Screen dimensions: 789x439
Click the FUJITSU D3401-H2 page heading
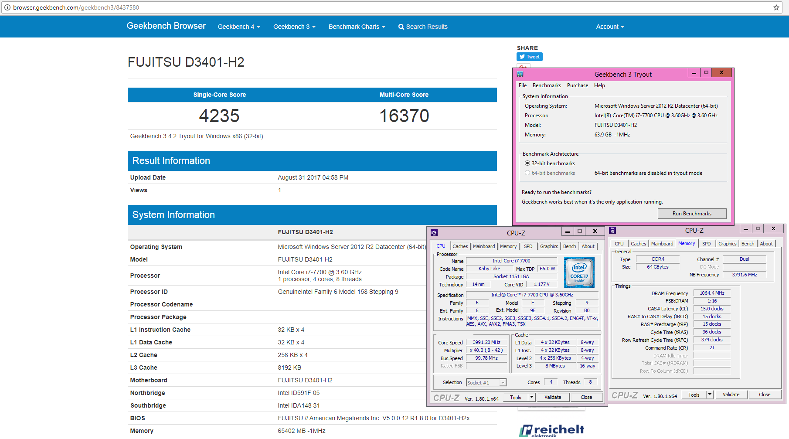tap(186, 62)
